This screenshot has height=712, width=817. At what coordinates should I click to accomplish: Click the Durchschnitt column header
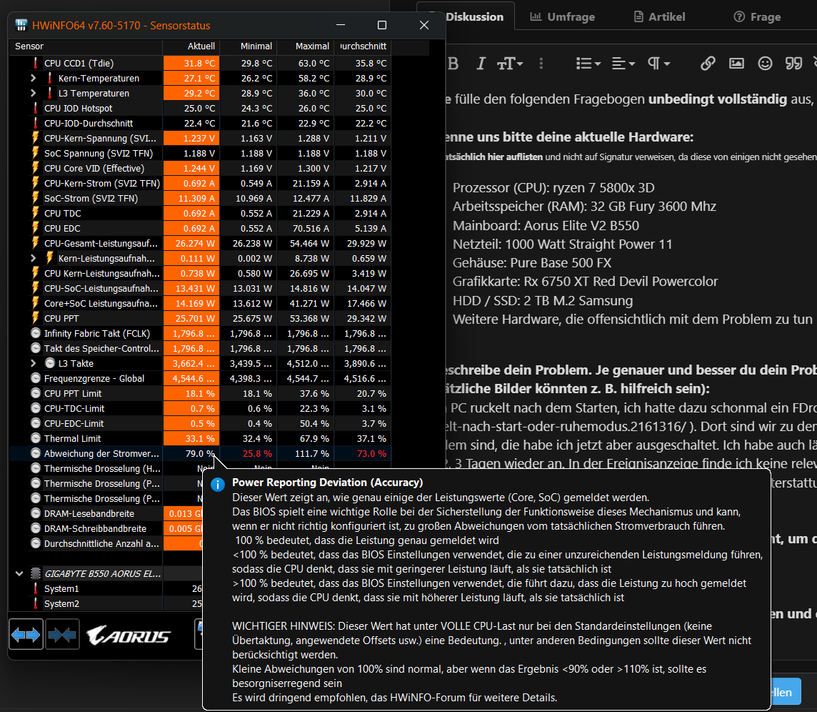click(x=364, y=46)
